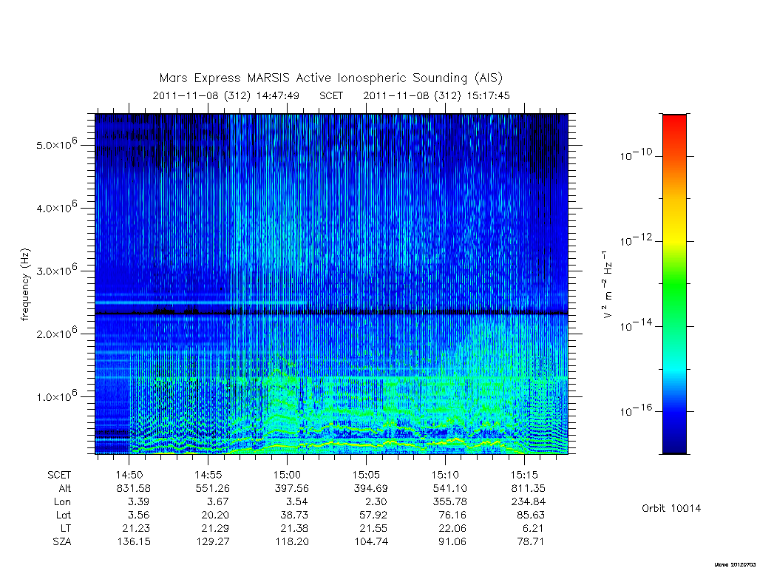Click altitude value 541.10
Screen dimensions: 757x568
point(449,488)
